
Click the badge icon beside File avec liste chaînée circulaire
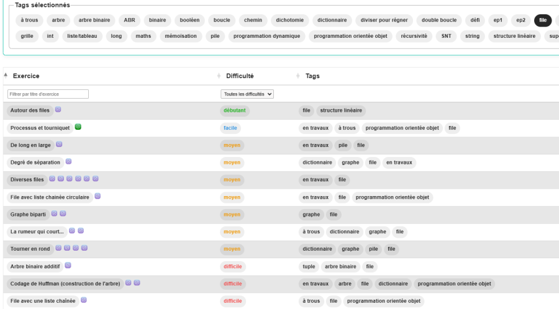click(x=98, y=196)
